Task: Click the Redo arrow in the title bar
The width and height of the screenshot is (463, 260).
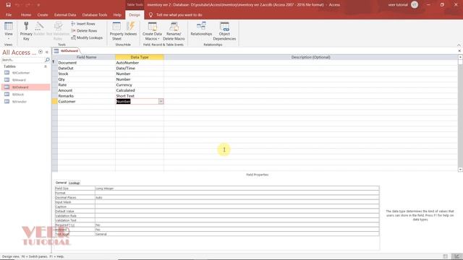Action: 27,5
